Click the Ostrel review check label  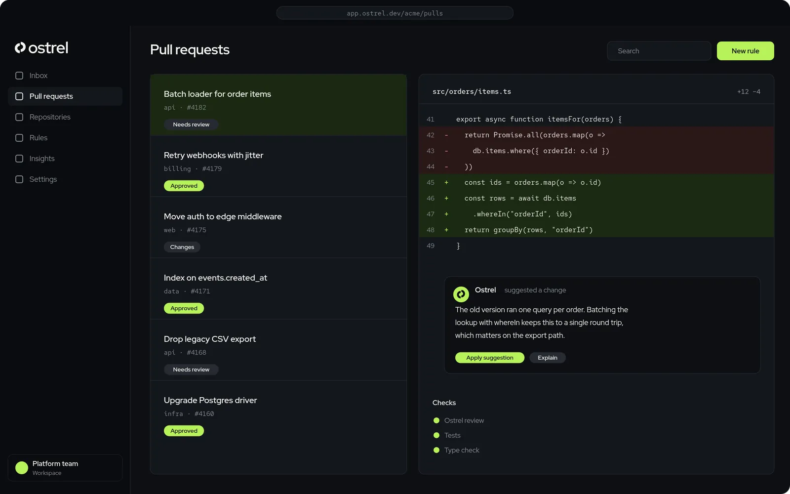pos(464,420)
